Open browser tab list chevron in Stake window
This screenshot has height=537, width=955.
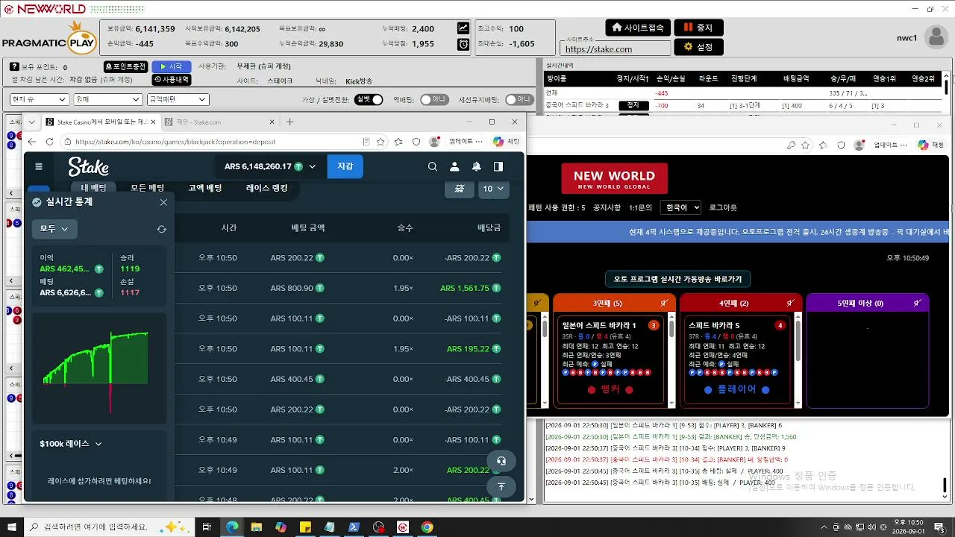(32, 122)
